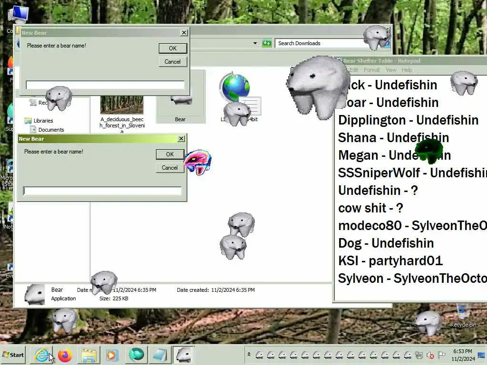Click the colorful rainbow bear sprite
Viewport: 487px width, 365px height.
click(x=198, y=162)
